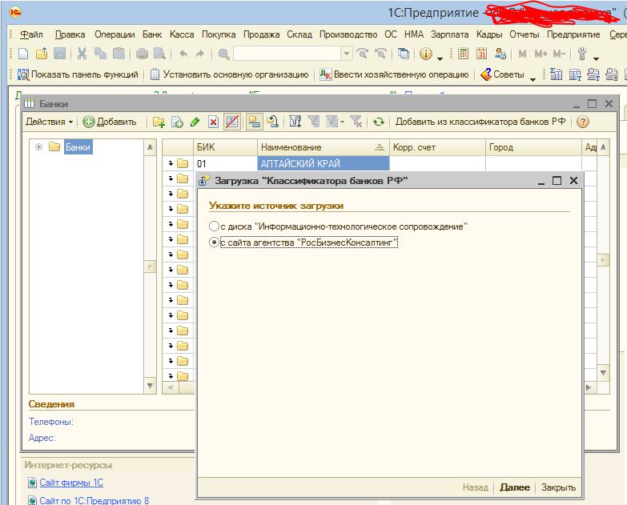The height and width of the screenshot is (505, 627).
Task: Open the Операции menu
Action: [x=115, y=34]
